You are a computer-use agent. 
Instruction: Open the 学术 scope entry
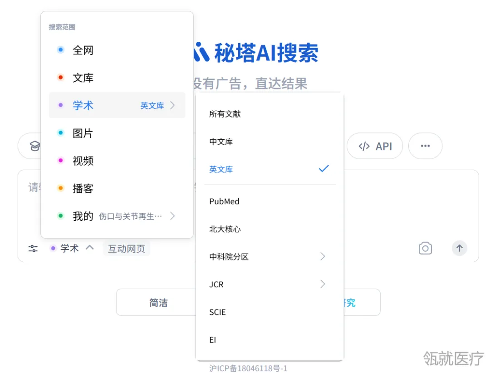tap(117, 105)
